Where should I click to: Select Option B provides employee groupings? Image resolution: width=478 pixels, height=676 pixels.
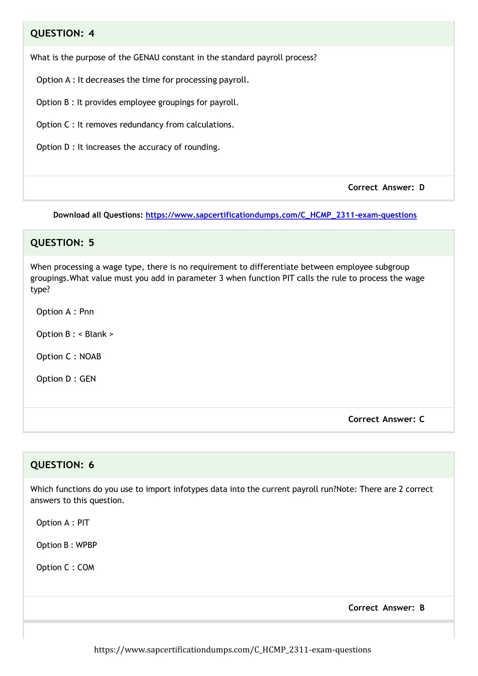[137, 102]
